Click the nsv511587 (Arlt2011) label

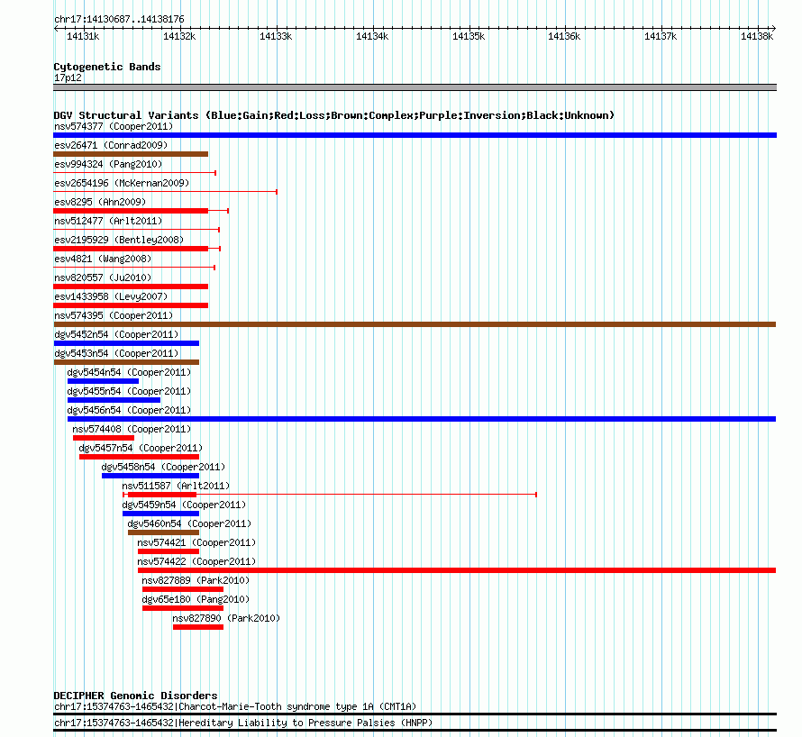[x=176, y=486]
